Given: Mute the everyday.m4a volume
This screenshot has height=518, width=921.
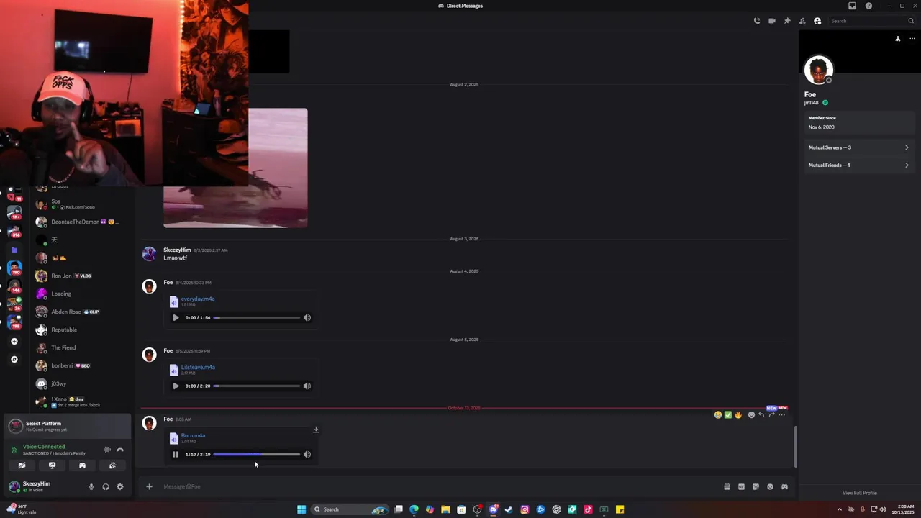Looking at the screenshot, I should [307, 318].
